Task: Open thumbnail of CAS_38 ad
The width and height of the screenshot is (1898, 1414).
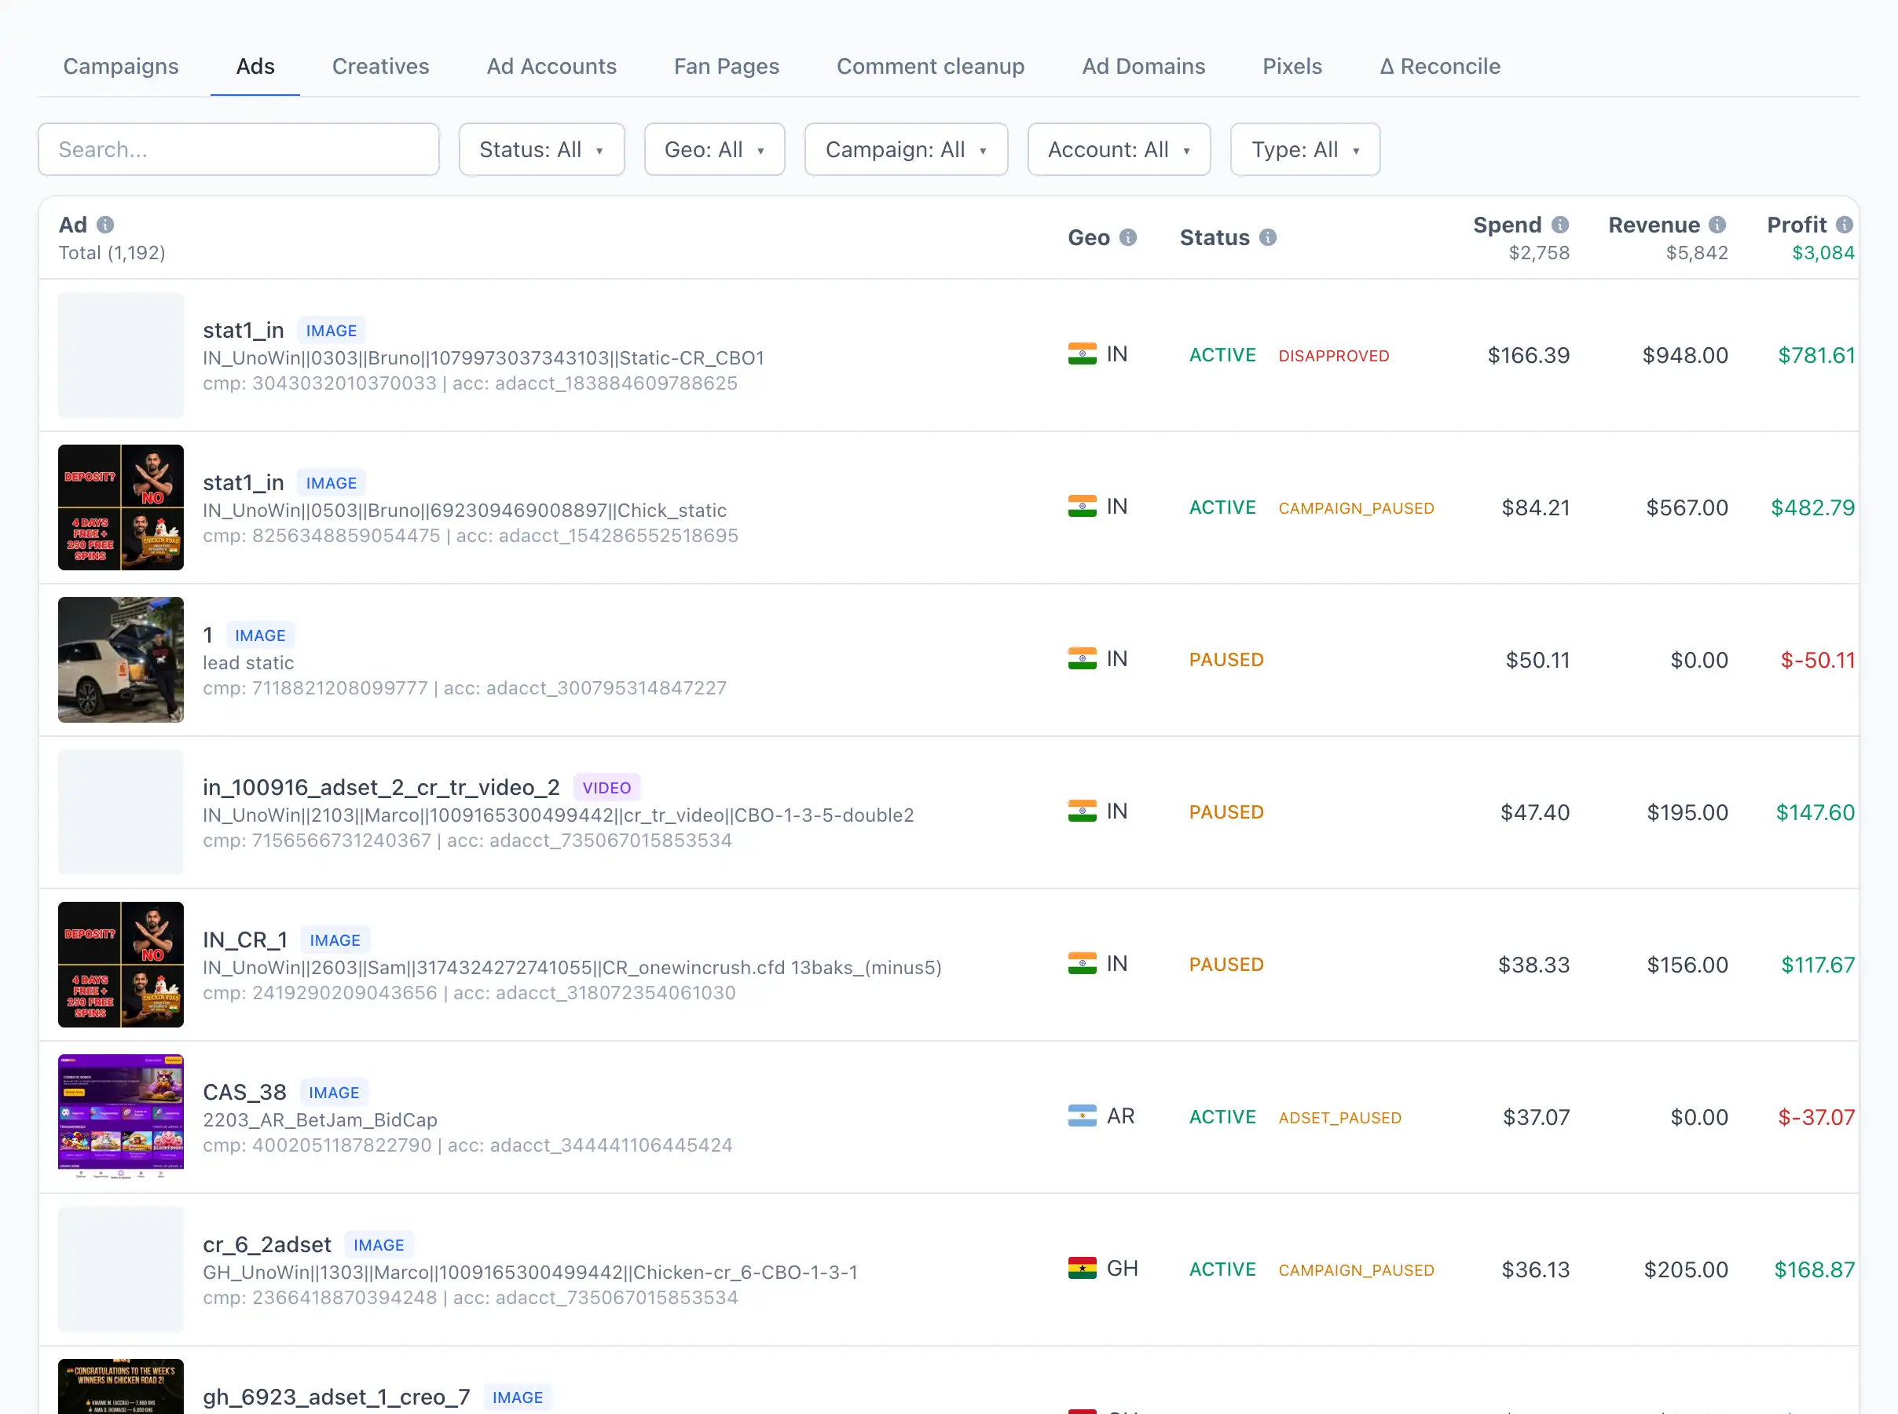Action: 121,1117
